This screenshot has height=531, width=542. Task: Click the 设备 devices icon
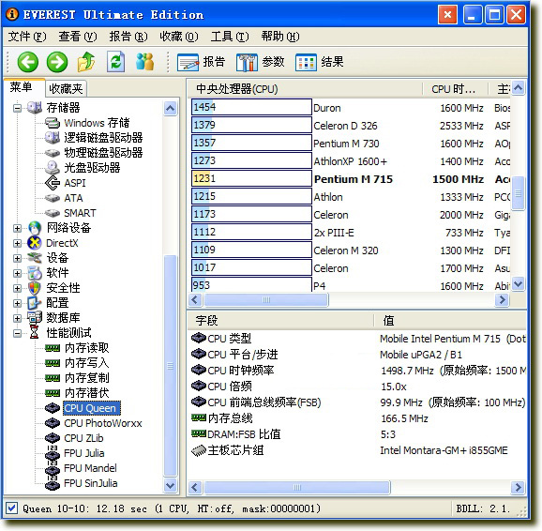(x=35, y=258)
